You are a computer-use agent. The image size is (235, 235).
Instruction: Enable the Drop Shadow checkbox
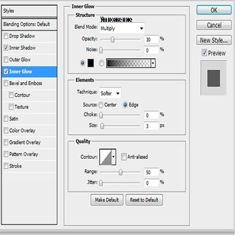6,36
